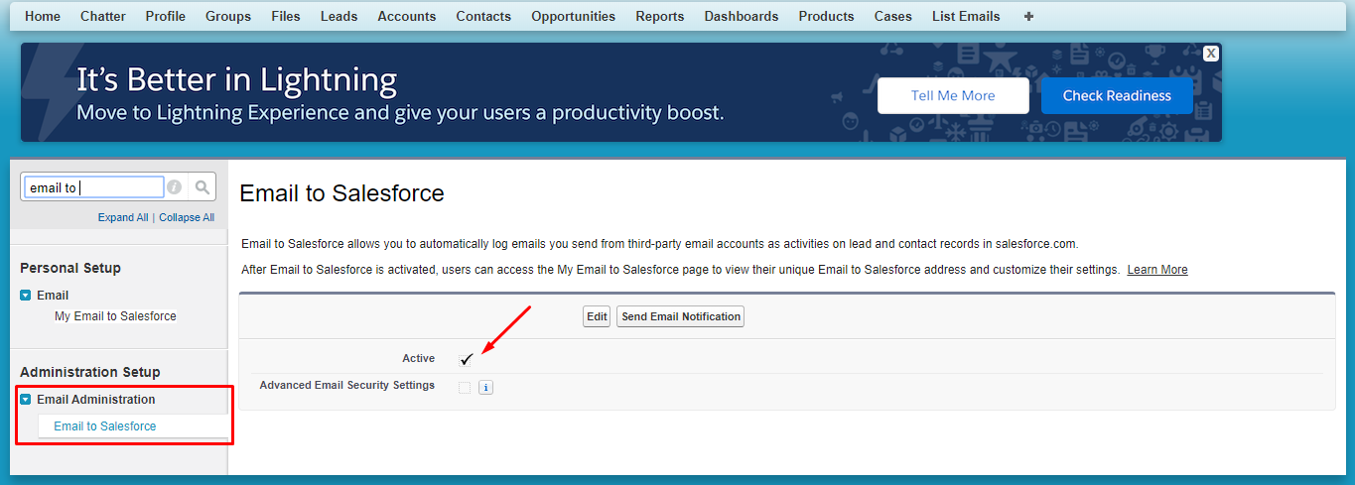Click the Edit button
This screenshot has height=485, width=1355.
point(597,316)
